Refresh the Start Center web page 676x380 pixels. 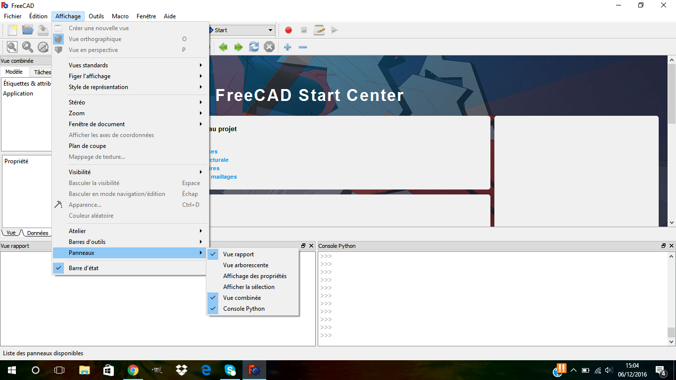click(254, 47)
